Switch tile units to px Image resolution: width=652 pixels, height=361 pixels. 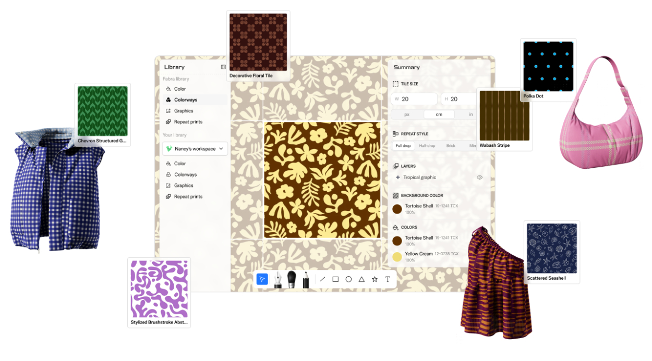tap(407, 114)
